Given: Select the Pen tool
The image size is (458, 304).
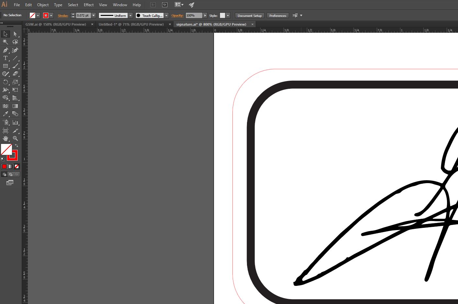Looking at the screenshot, I should point(6,50).
